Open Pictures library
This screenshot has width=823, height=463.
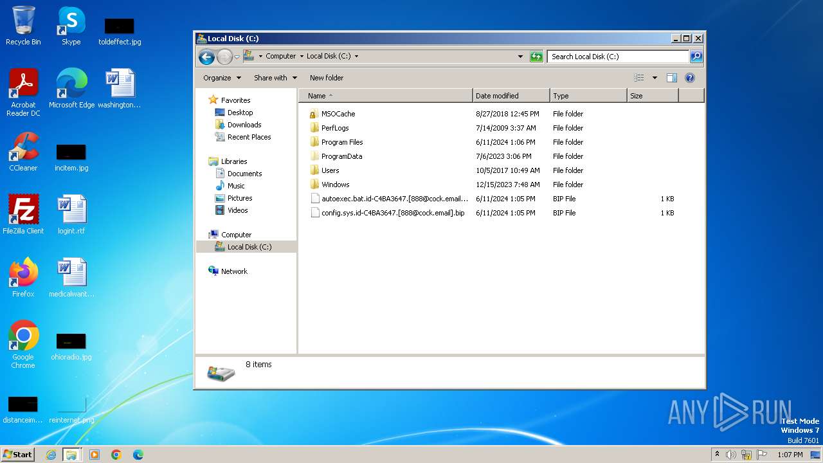pyautogui.click(x=239, y=198)
